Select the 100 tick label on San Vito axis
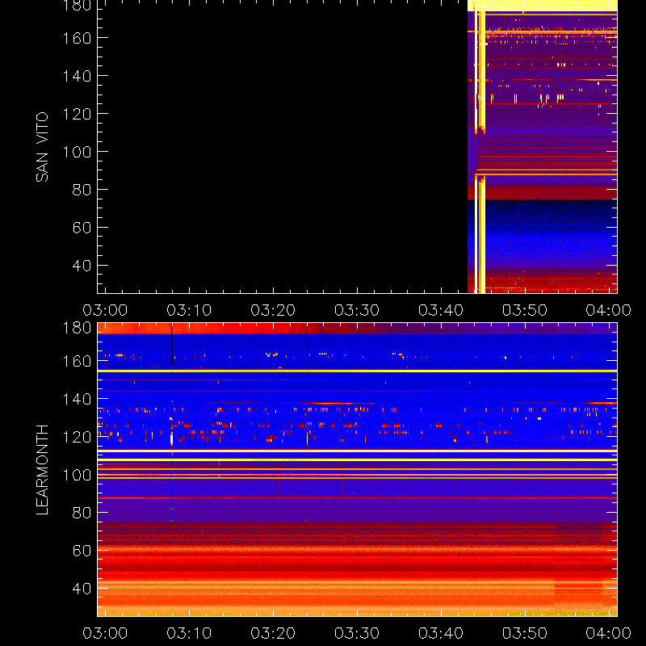This screenshot has width=646, height=646. [x=77, y=152]
